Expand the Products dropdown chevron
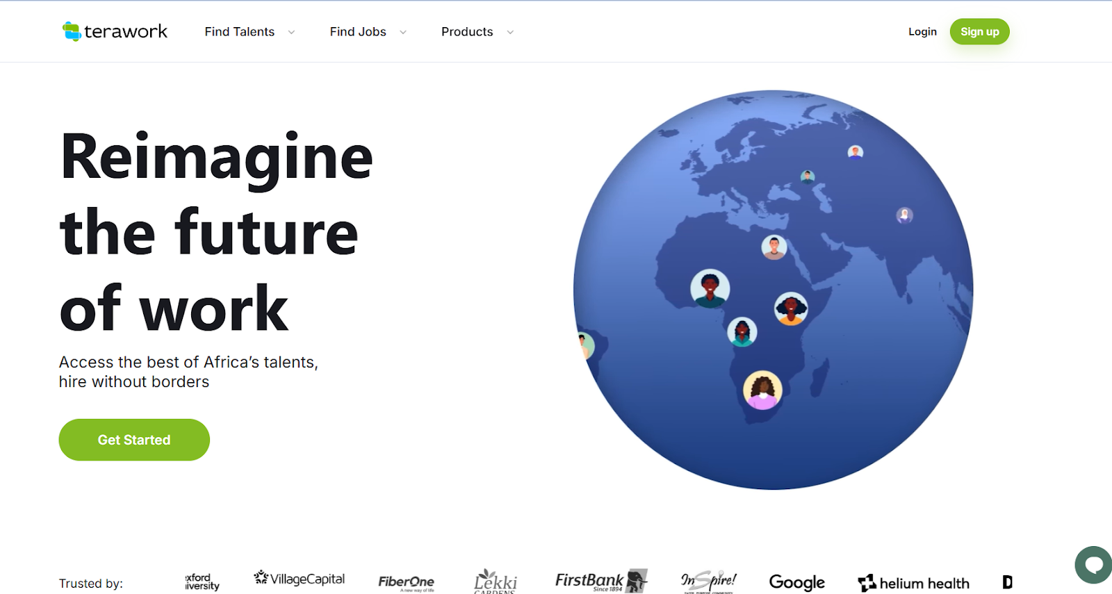This screenshot has width=1112, height=594. [510, 32]
